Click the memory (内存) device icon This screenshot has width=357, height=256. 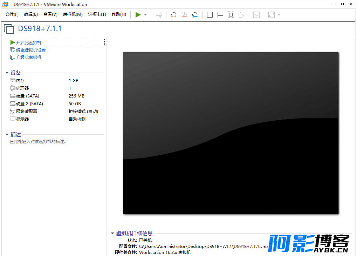(13, 80)
